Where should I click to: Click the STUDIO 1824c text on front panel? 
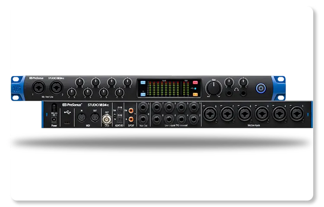[x=56, y=78]
